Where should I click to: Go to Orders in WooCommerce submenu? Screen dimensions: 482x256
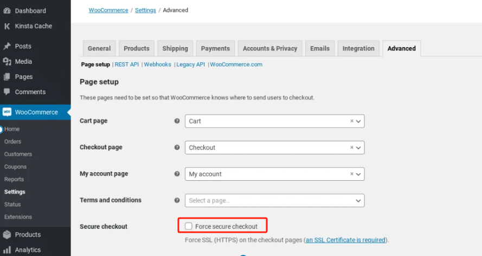[x=12, y=142]
